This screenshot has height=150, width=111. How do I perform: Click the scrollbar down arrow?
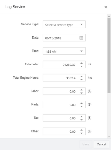coord(109,136)
